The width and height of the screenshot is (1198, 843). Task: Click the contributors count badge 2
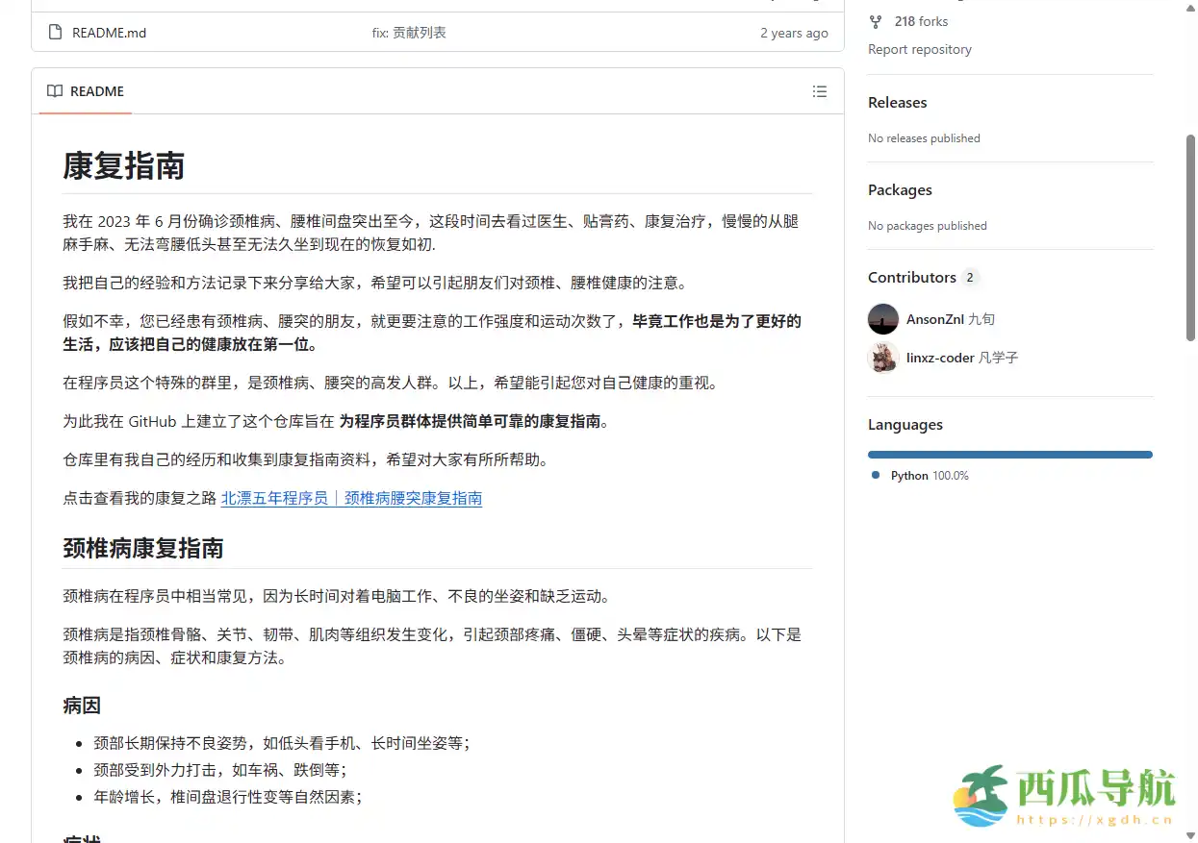coord(969,277)
